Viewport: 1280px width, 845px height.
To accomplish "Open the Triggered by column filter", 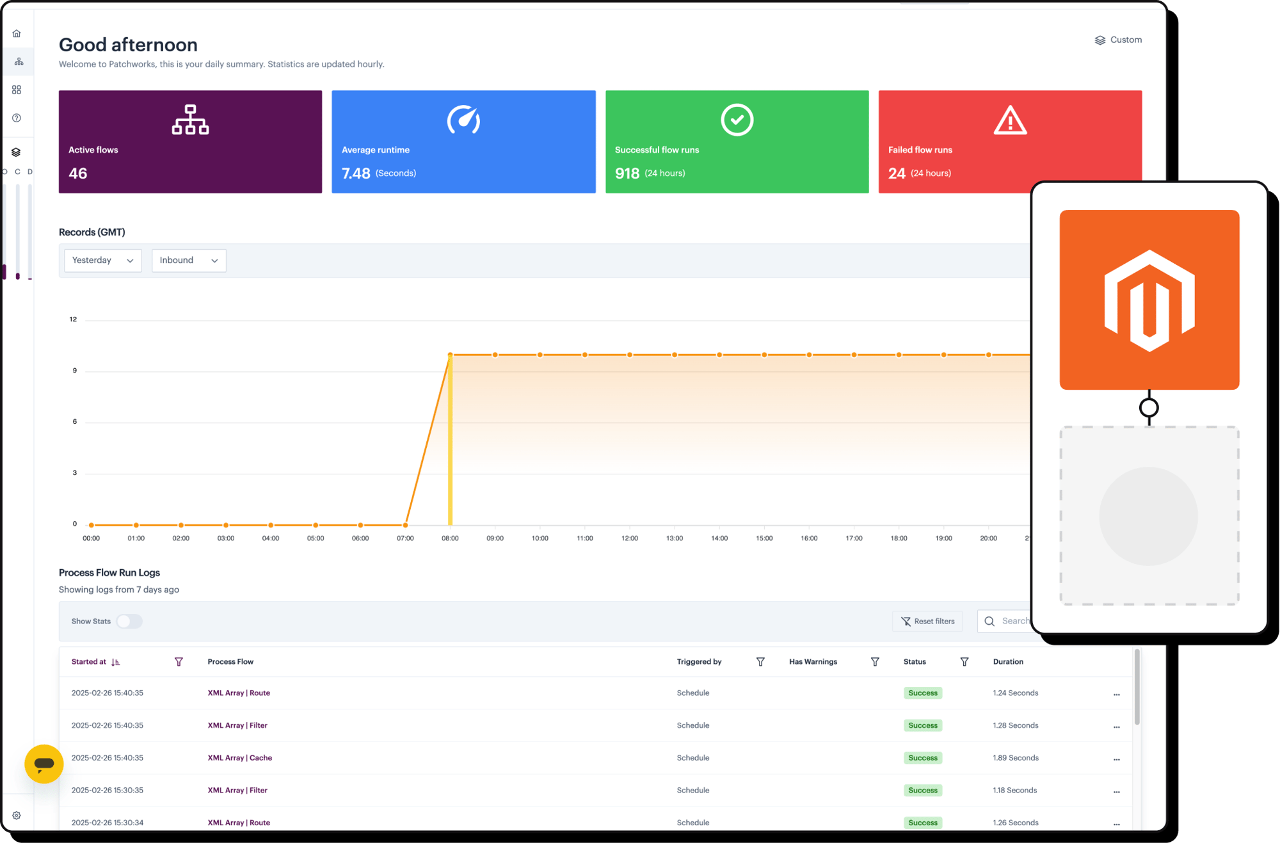I will [760, 662].
